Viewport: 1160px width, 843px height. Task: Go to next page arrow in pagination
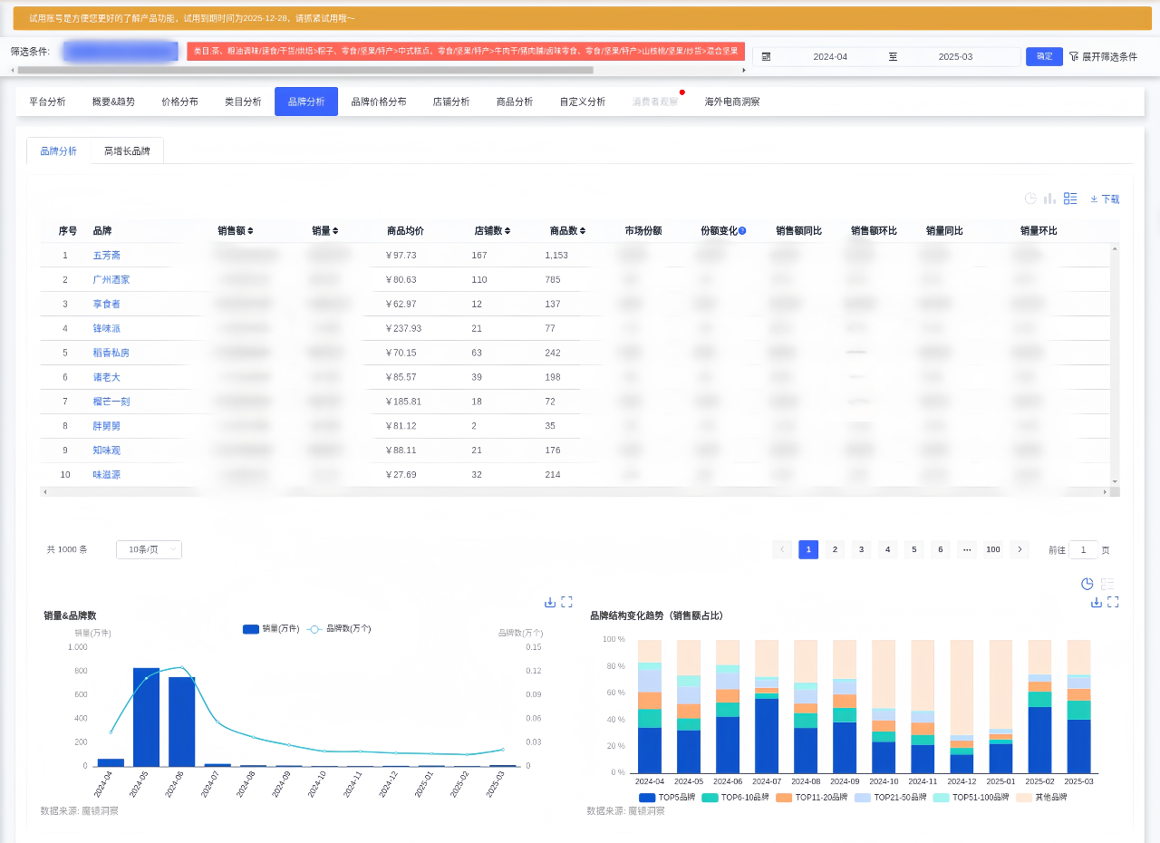(1020, 549)
